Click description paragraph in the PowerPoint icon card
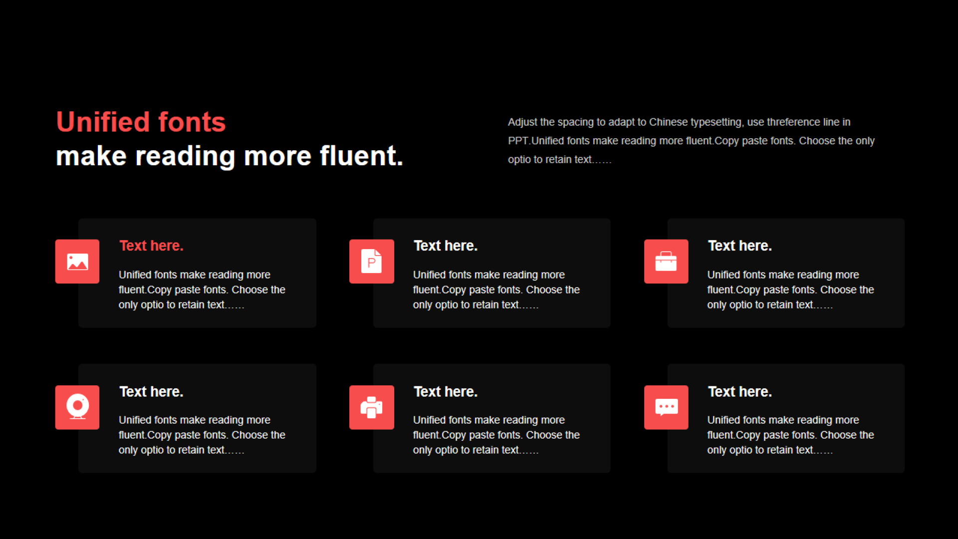958x539 pixels. click(x=496, y=290)
